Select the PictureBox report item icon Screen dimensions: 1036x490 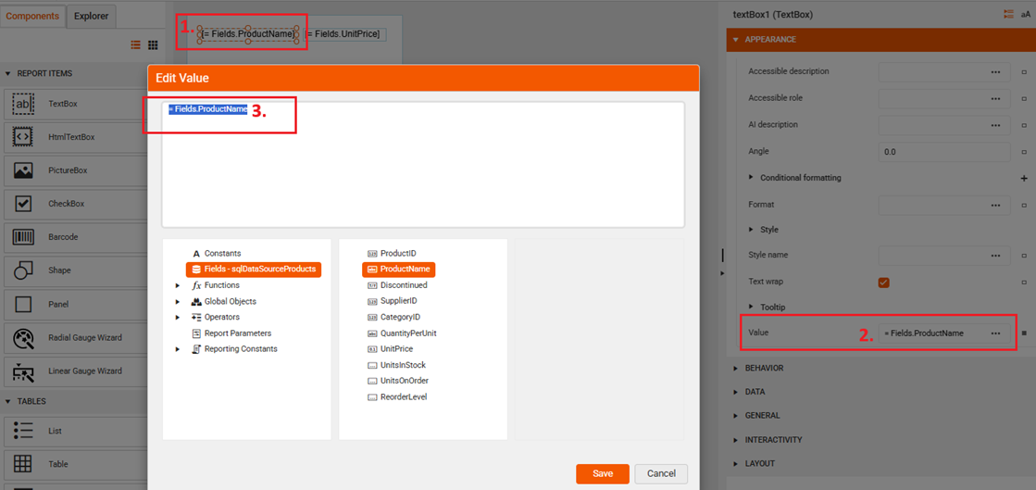(23, 170)
